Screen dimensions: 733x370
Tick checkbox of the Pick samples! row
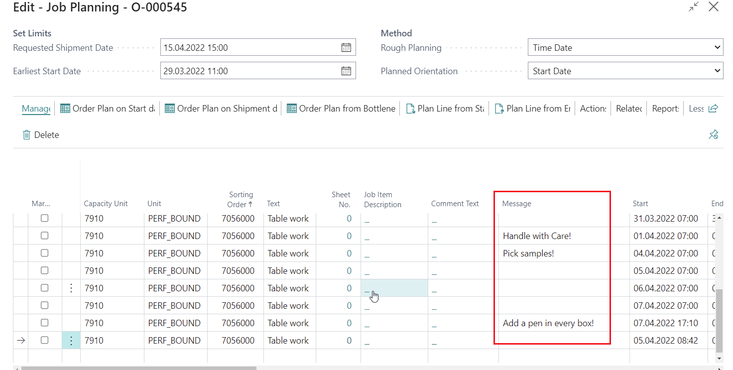coord(44,253)
